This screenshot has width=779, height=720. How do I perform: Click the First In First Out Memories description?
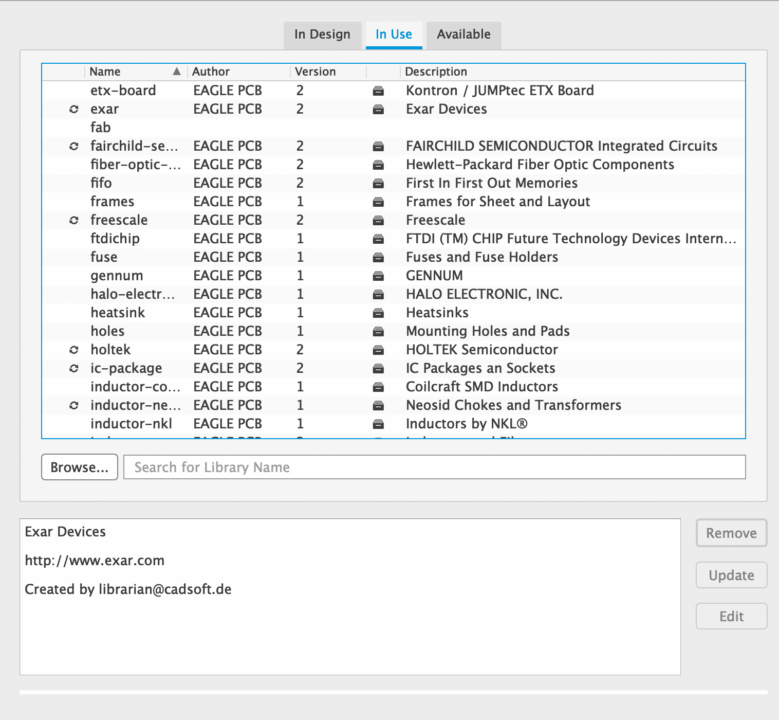coord(492,183)
